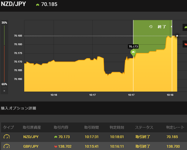
Task: Click the 10:18:01 expiry time cell
Action: pyautogui.click(x=117, y=137)
